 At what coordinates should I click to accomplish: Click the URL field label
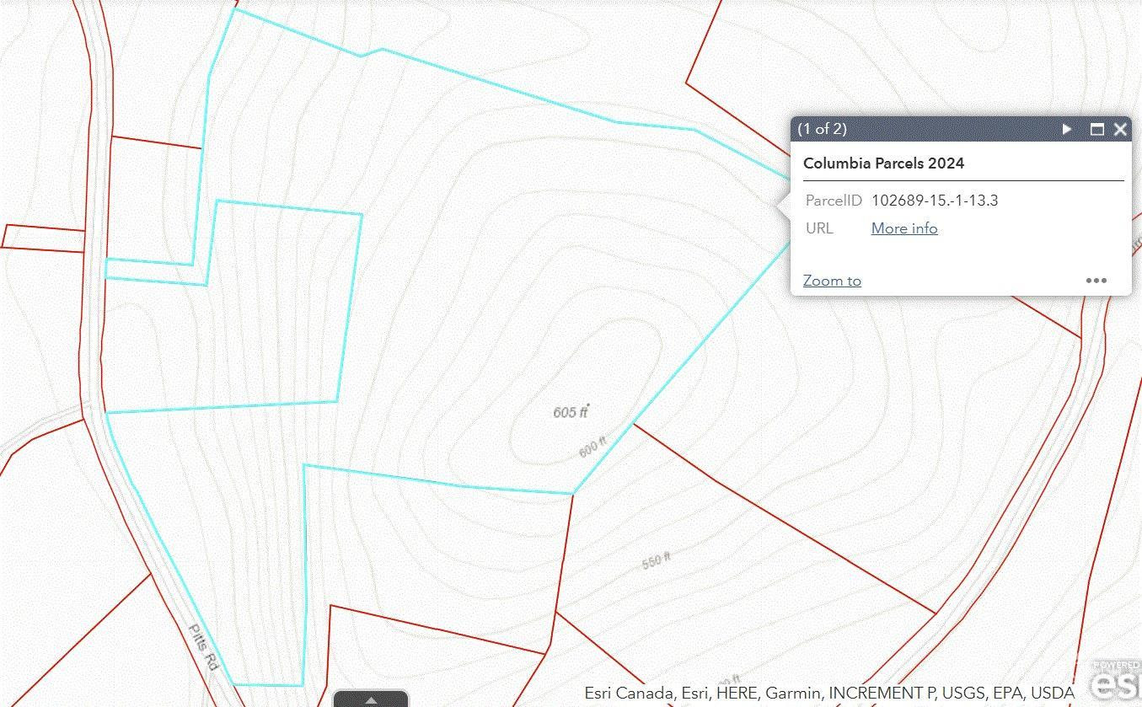coord(819,228)
